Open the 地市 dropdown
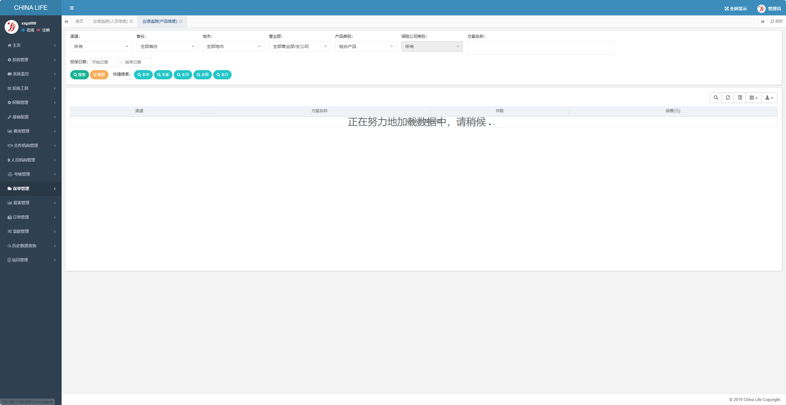Image resolution: width=786 pixels, height=405 pixels. tap(233, 46)
